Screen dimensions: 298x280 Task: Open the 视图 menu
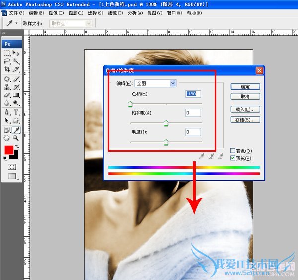click(155, 13)
